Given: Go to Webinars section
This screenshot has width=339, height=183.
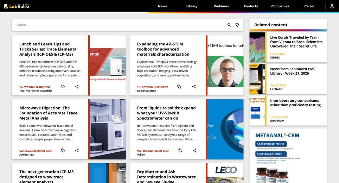Looking at the screenshot, I should (221, 6).
